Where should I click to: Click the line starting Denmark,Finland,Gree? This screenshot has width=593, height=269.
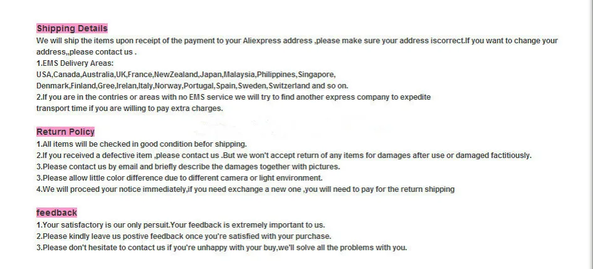point(192,86)
